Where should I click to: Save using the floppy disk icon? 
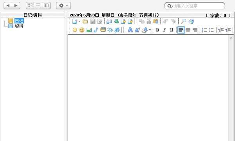[93, 21]
